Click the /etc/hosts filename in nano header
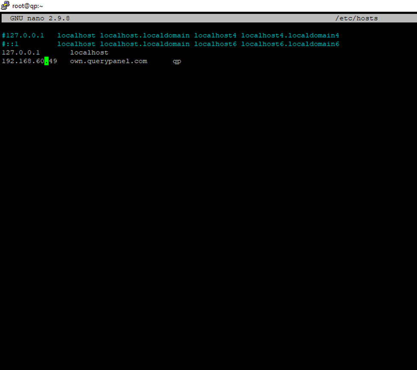 (x=356, y=18)
